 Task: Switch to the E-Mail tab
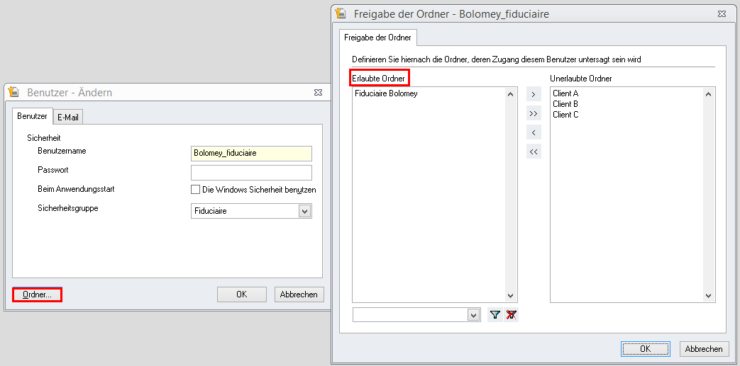point(68,117)
